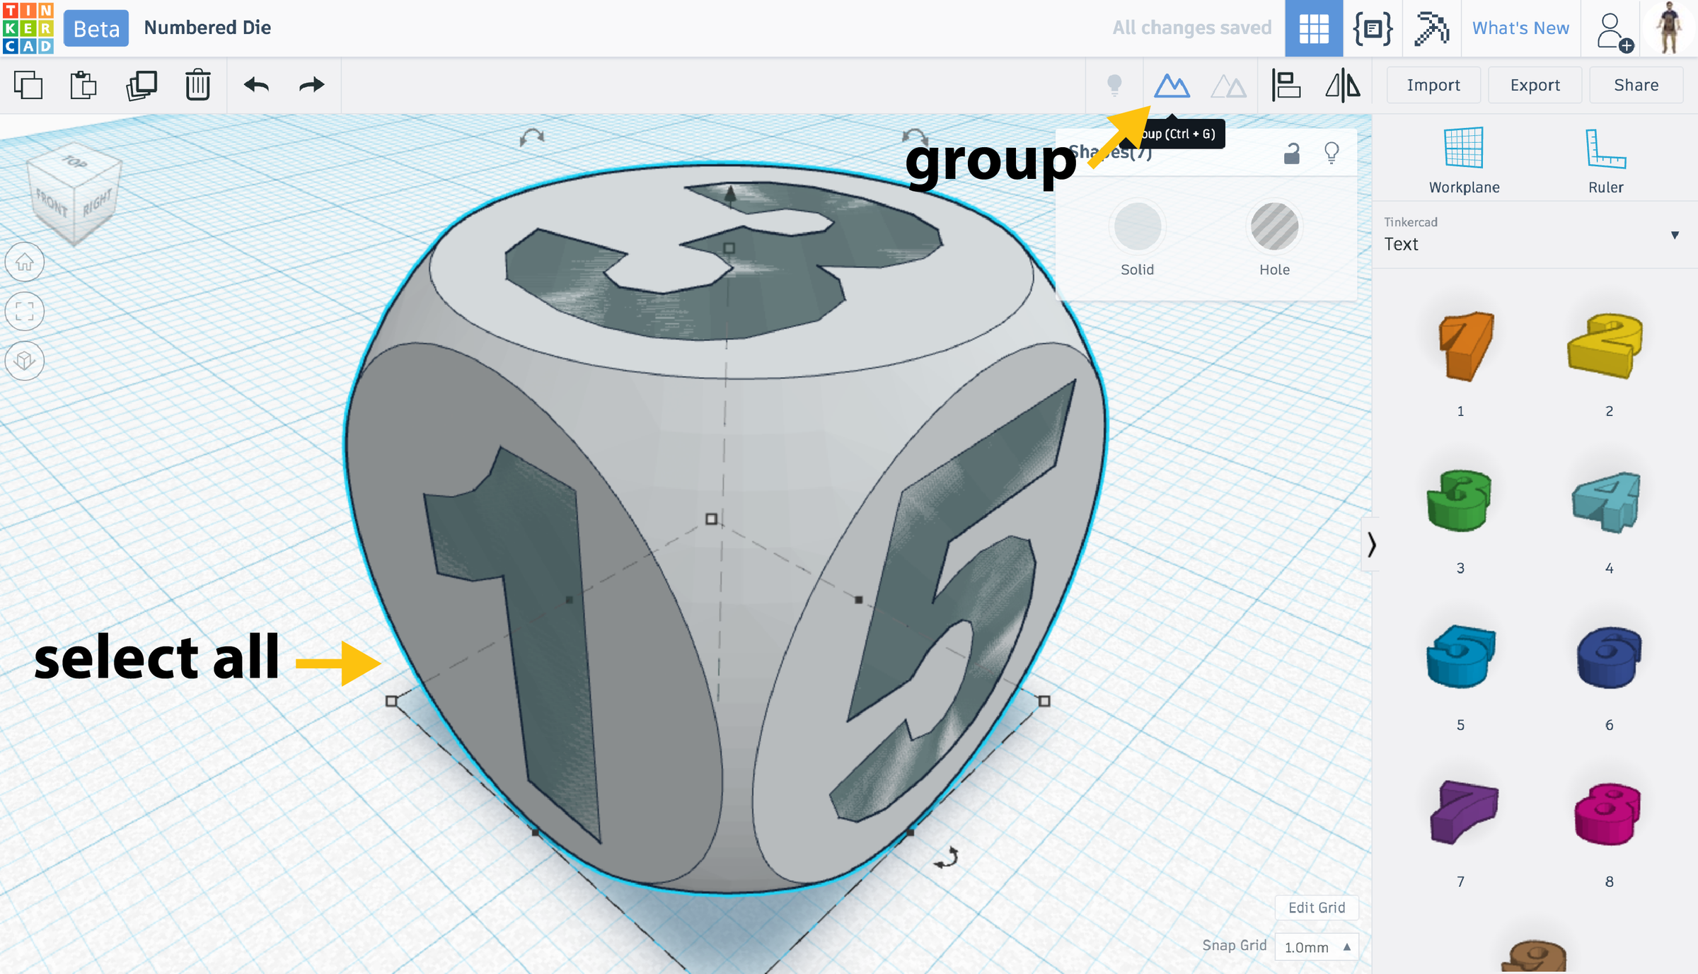Switch to orthographic view cube toggle
This screenshot has height=974, width=1698.
pyautogui.click(x=25, y=361)
